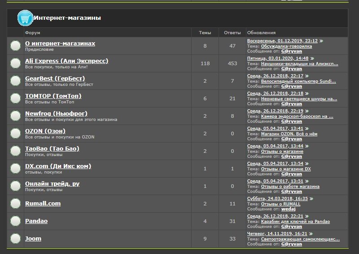This screenshot has width=359, height=254.
Task: Open TOMTOP (ТомТоп) forum
Action: [x=53, y=96]
